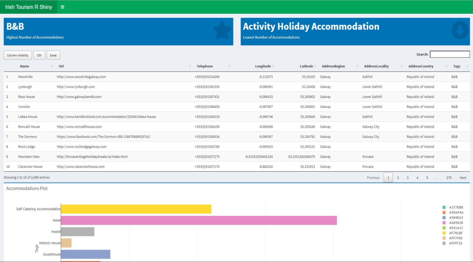Viewport: 473px width, 262px height.
Task: Sort table by AddressRegion column arrows
Action: [357, 66]
